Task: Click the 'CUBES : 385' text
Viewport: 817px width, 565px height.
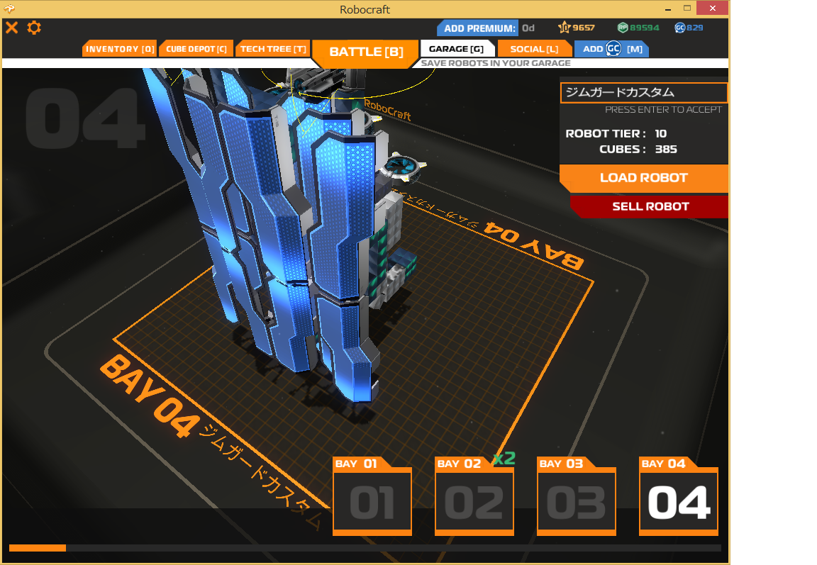Action: [x=638, y=150]
